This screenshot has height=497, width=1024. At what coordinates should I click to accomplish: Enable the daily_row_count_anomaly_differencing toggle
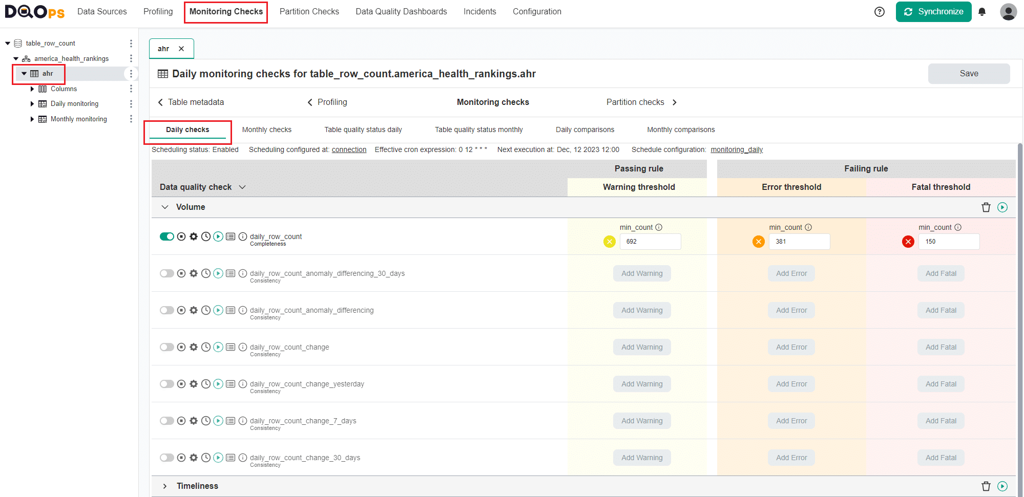tap(166, 310)
